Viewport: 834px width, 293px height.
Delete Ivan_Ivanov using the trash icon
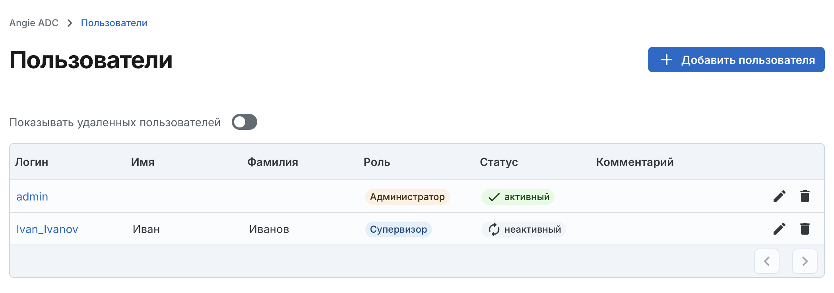[805, 229]
